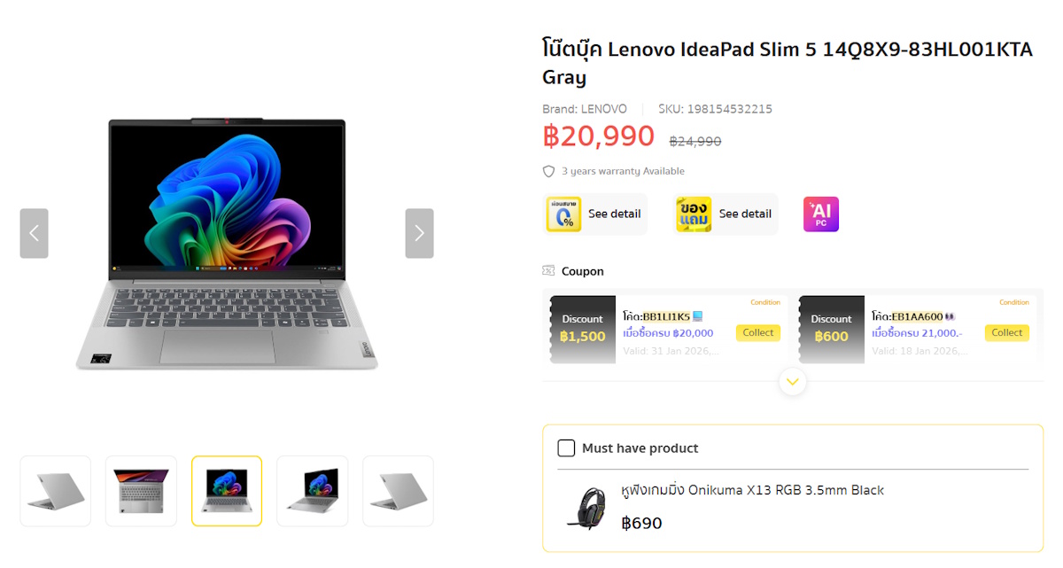Select the last laptop lid thumbnail
The width and height of the screenshot is (1063, 568).
tap(398, 491)
